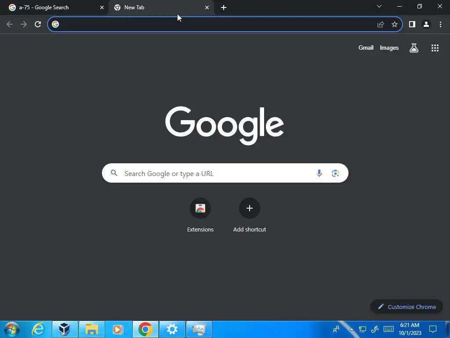Close the New Tab tab

click(207, 8)
